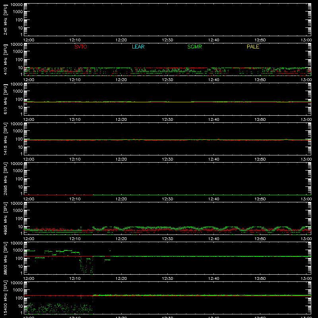This screenshot has width=318, height=318.
Task: Click the 610 MHz [SFU] axis title
Action: (x=6, y=99)
